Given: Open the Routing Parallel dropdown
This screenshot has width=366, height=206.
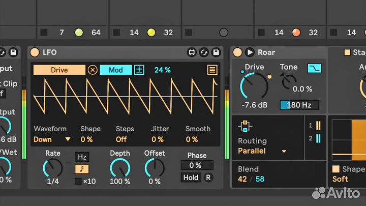Looking at the screenshot, I should click(262, 151).
